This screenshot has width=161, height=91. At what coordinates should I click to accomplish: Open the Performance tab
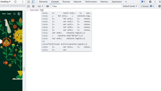[x=91, y=2]
